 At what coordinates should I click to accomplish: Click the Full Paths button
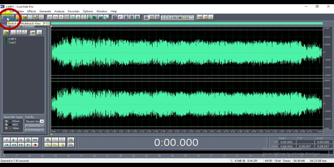35,130
